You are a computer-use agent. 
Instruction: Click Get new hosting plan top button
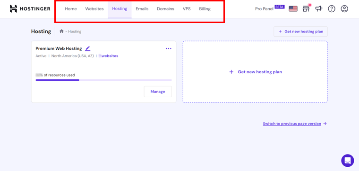[x=300, y=31]
